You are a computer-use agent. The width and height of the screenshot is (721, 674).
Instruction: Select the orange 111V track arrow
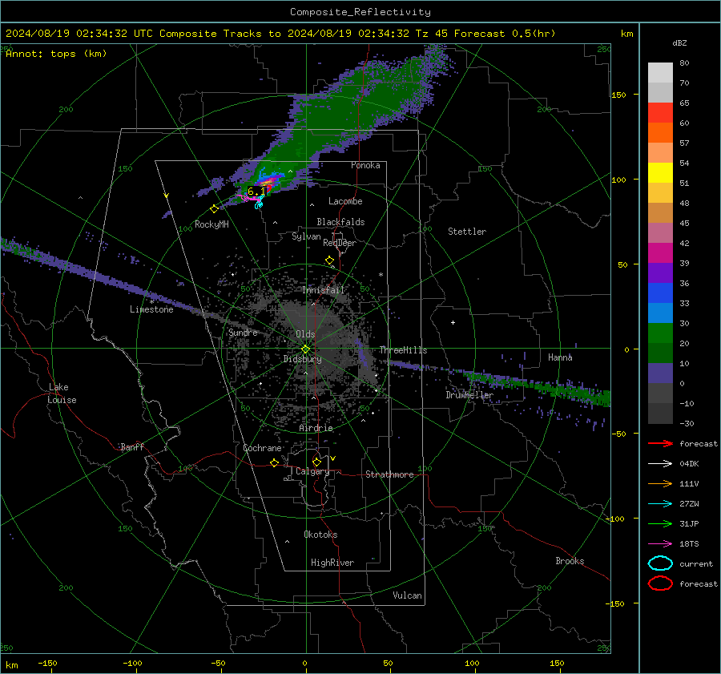660,483
